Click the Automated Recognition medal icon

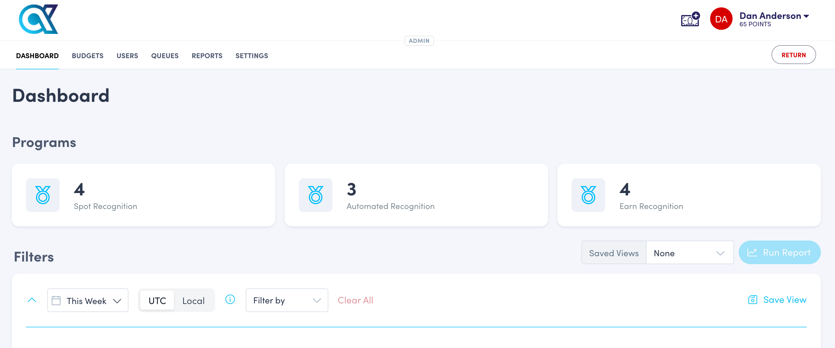click(x=315, y=195)
